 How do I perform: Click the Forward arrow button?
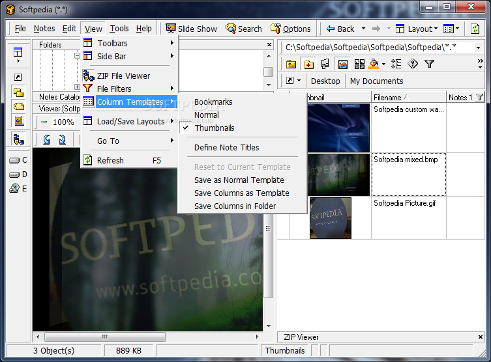pyautogui.click(x=376, y=29)
